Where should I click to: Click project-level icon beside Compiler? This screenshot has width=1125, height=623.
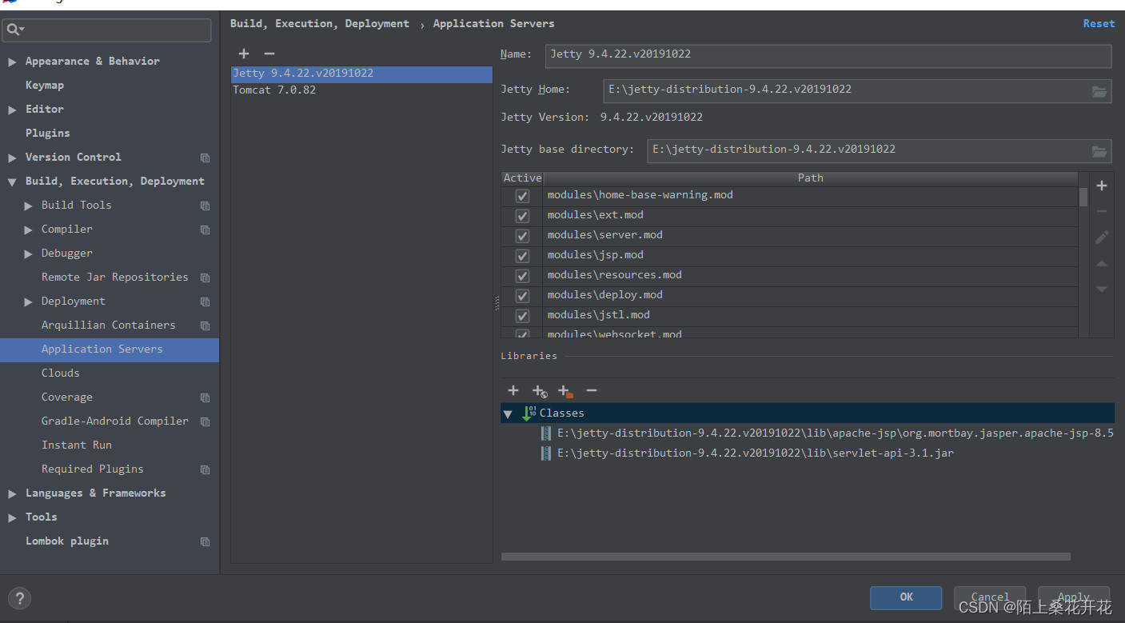point(205,230)
